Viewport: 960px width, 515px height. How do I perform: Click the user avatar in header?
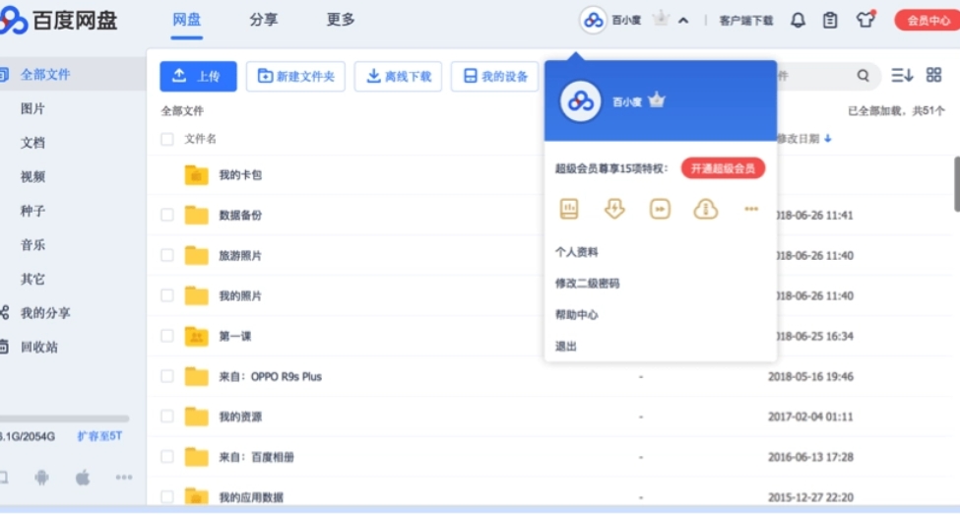(593, 21)
